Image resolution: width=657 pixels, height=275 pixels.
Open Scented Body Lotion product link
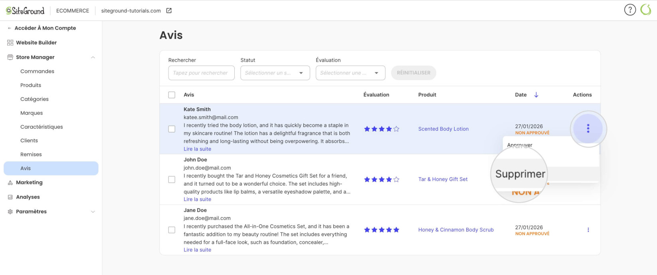[443, 129]
